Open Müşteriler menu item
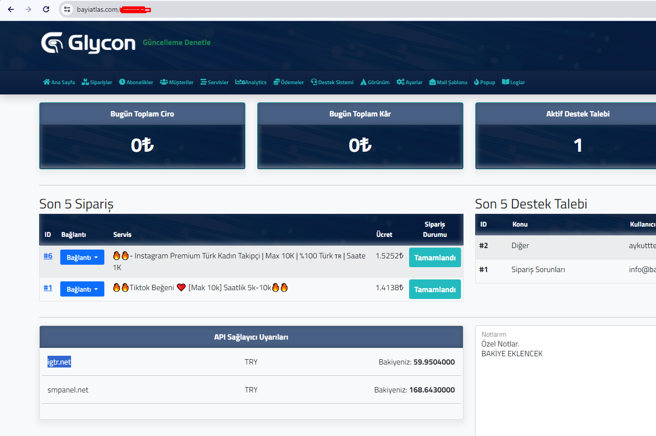Image resolution: width=656 pixels, height=436 pixels. coord(176,82)
